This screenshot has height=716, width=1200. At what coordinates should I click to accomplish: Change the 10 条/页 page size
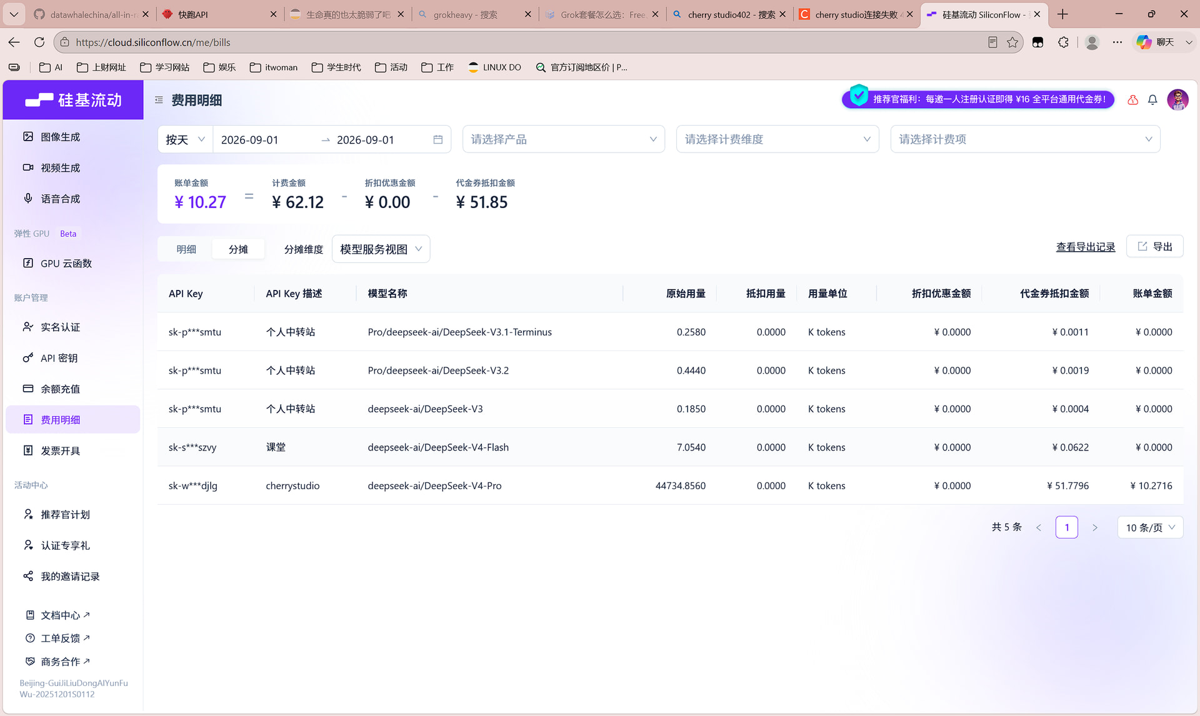click(1150, 527)
